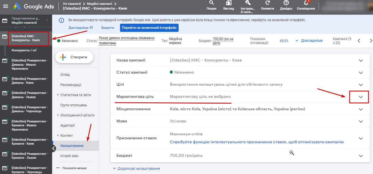
Task: Select the Налаштування menu item
Action: point(76,146)
